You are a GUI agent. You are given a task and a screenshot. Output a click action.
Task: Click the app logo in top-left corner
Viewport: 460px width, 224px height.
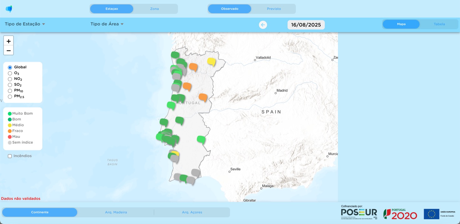pos(9,9)
